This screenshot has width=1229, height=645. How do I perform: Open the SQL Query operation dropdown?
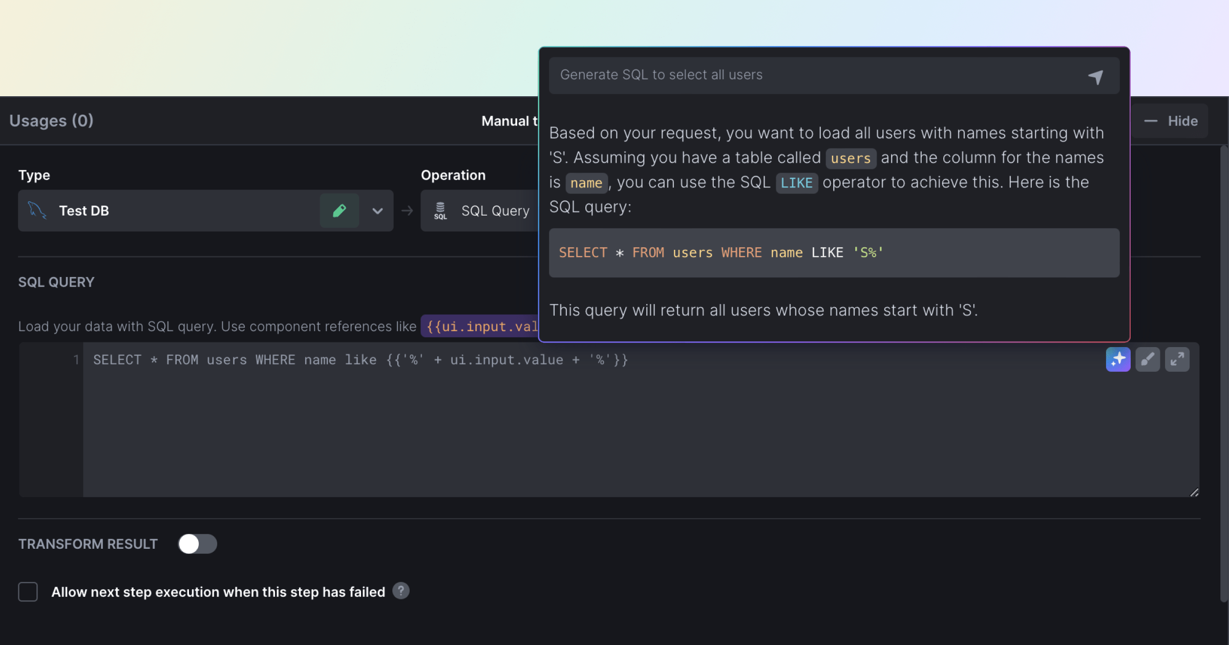click(x=495, y=211)
